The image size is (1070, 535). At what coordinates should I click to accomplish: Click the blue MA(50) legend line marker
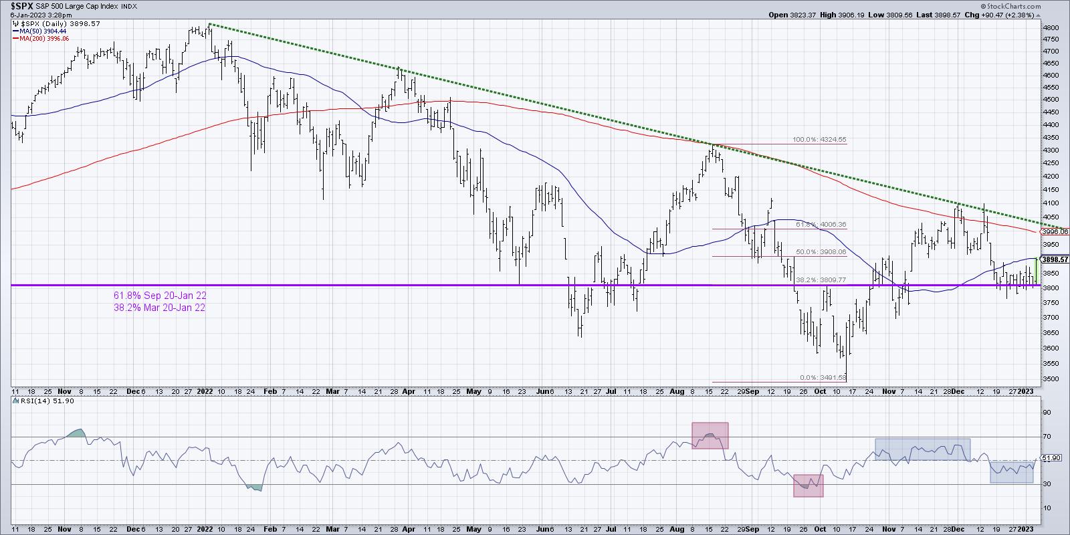[x=15, y=31]
